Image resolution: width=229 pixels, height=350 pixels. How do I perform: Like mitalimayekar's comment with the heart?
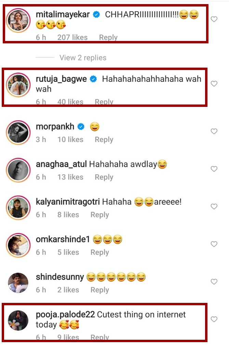pos(214,19)
